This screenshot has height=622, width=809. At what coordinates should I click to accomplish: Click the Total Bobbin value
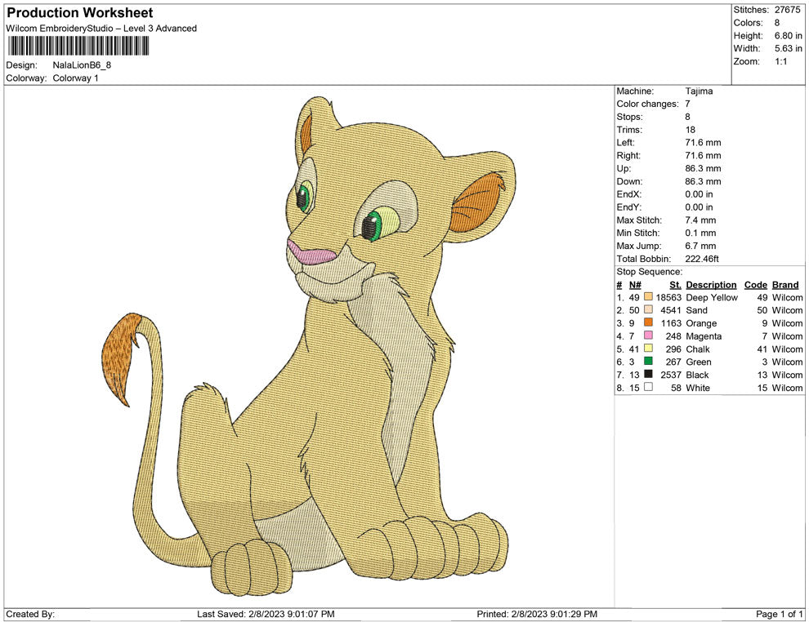(x=702, y=259)
